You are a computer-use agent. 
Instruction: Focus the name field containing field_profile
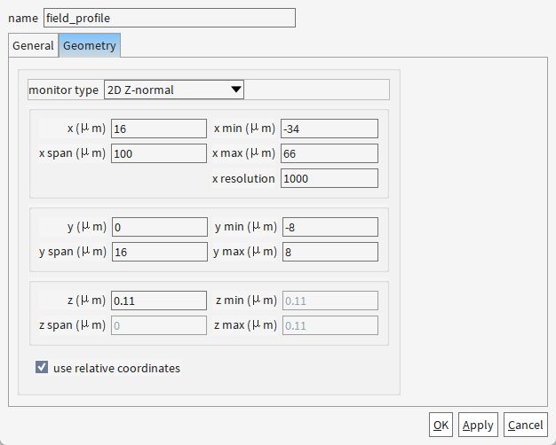pos(170,18)
